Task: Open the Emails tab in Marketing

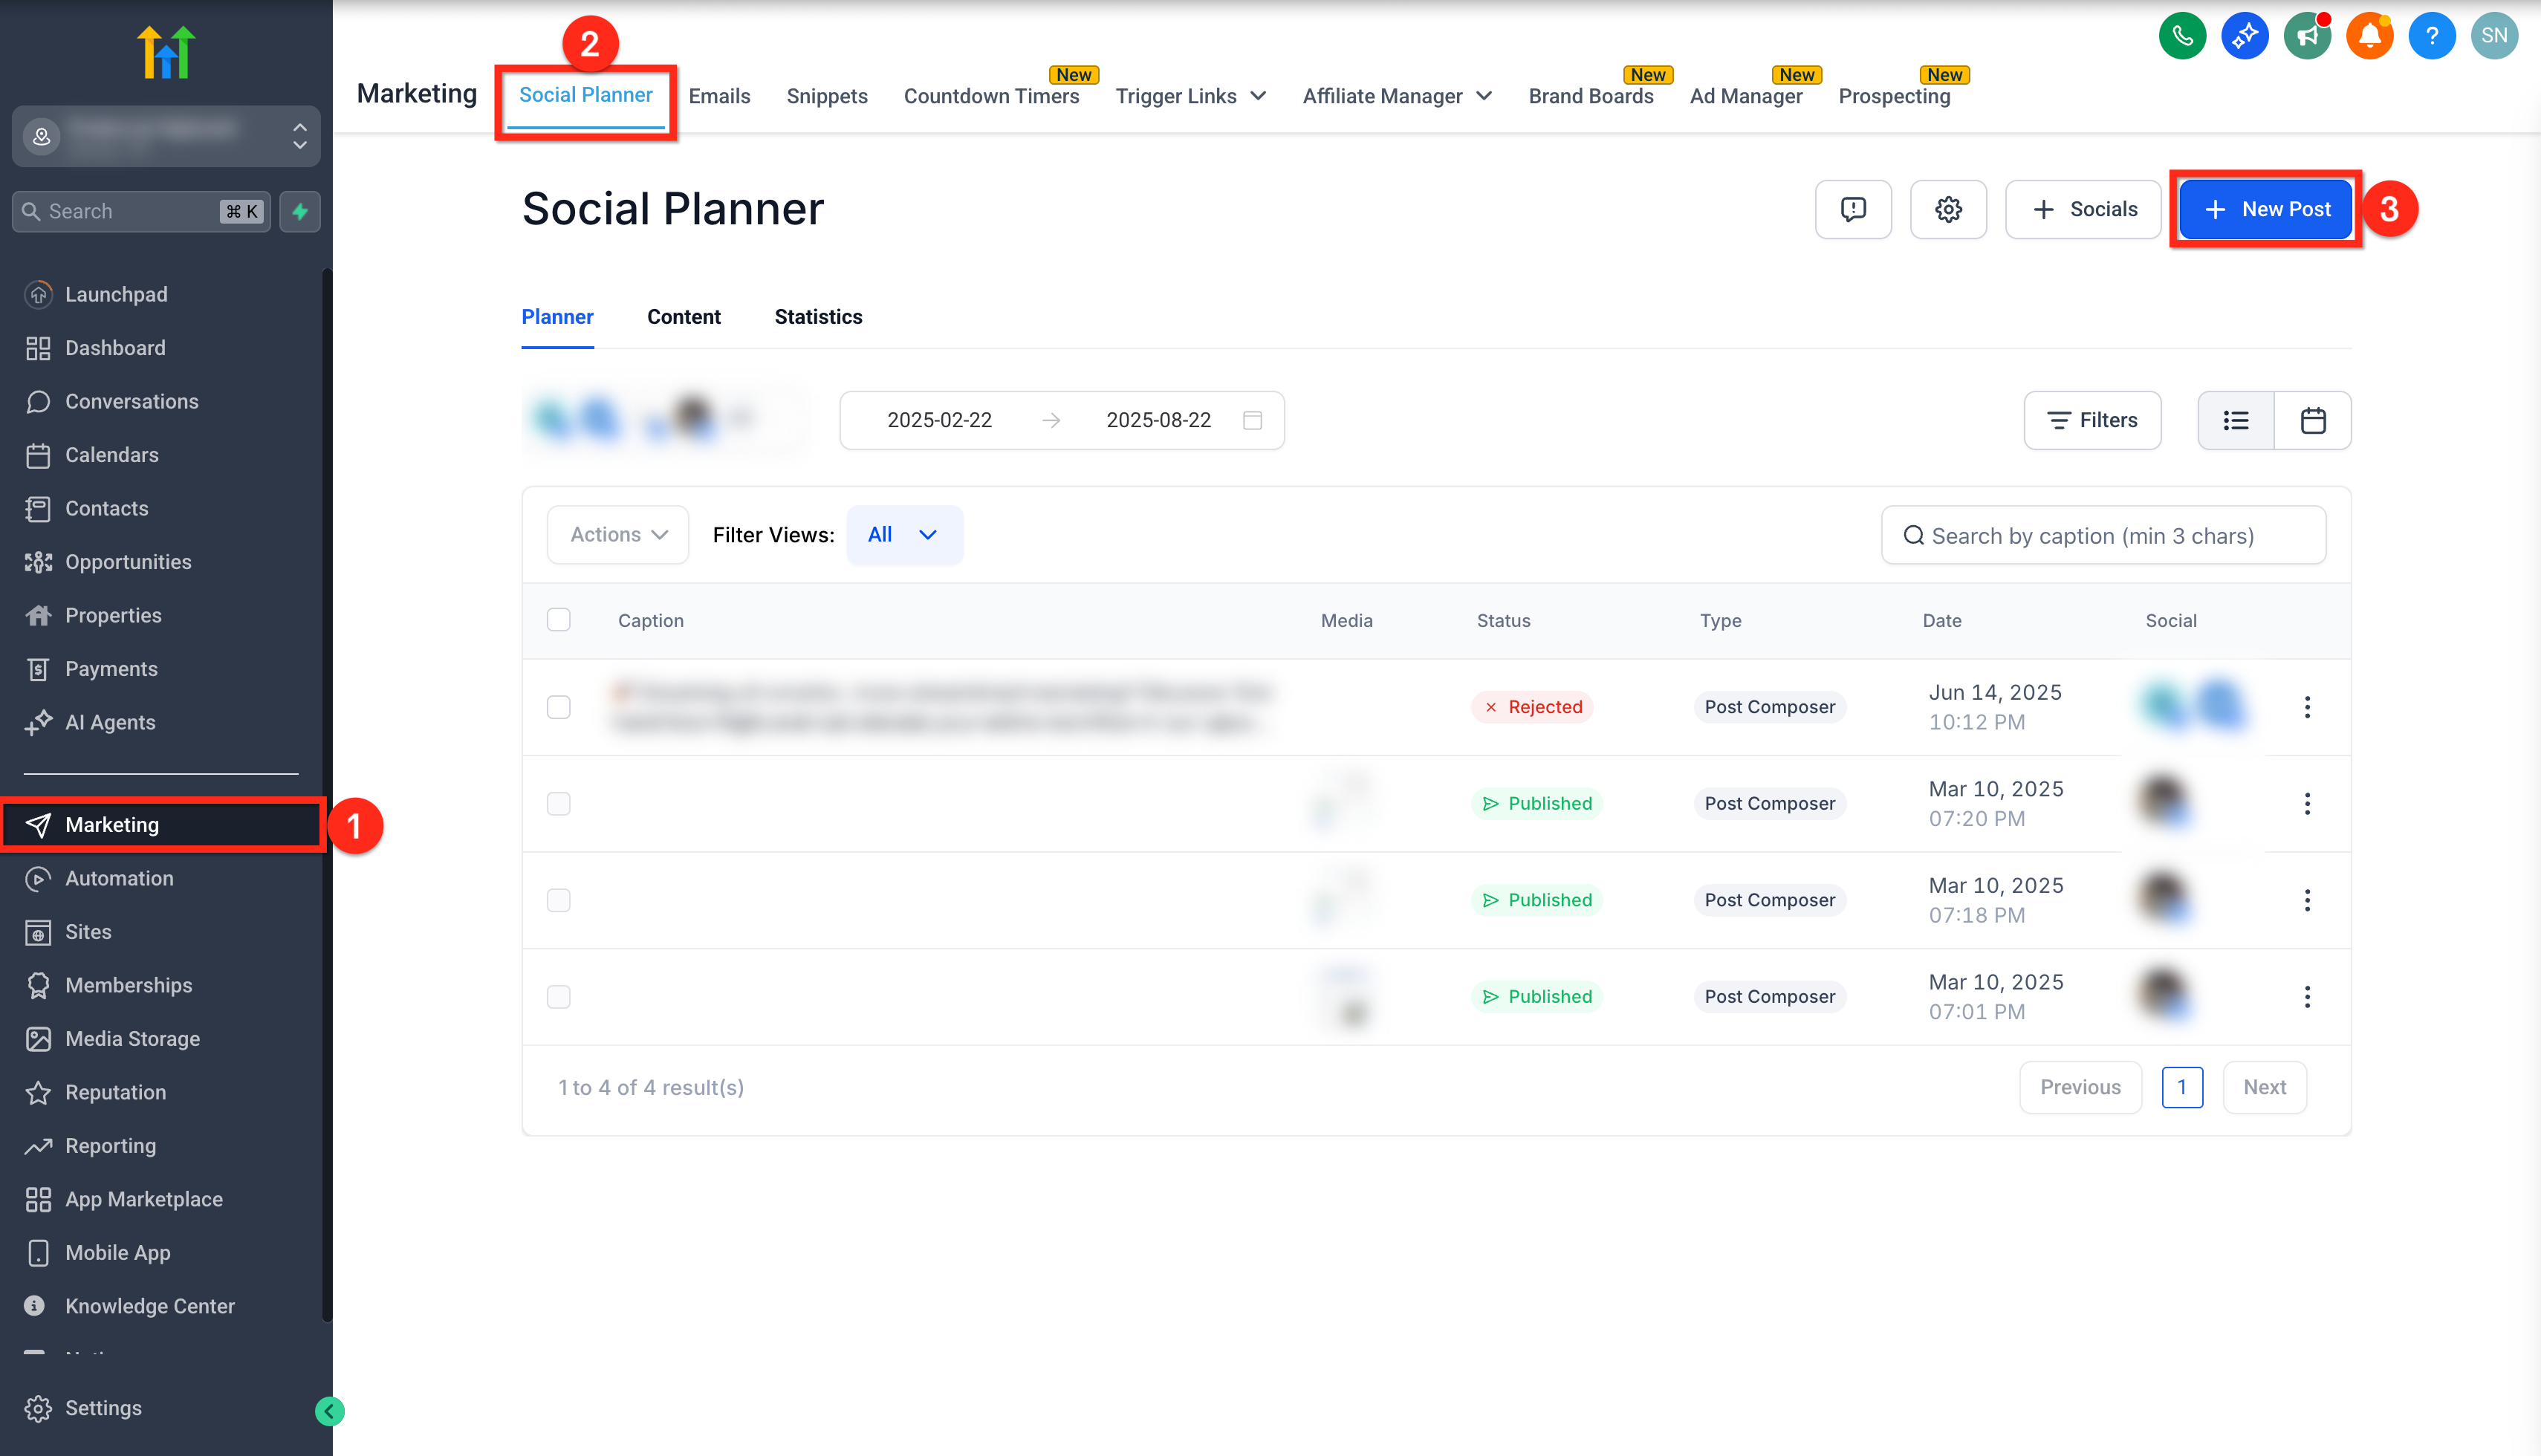Action: coord(719,96)
